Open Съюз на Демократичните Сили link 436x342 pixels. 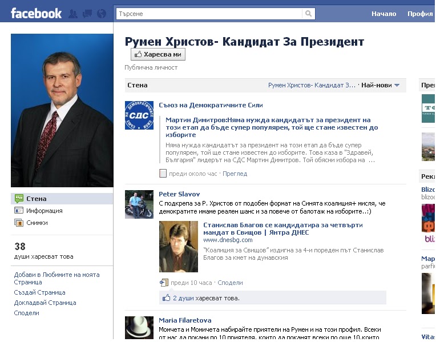point(211,105)
